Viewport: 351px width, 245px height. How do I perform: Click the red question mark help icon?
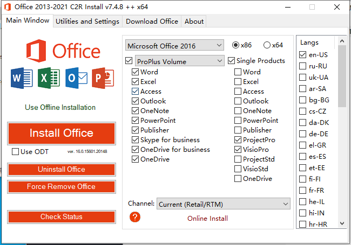135,217
